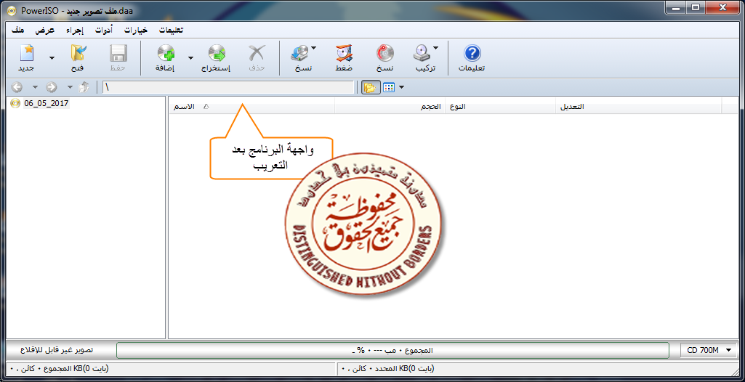The height and width of the screenshot is (382, 745).
Task: Expand the dropdown arrow beside تركيب
Action: point(435,48)
